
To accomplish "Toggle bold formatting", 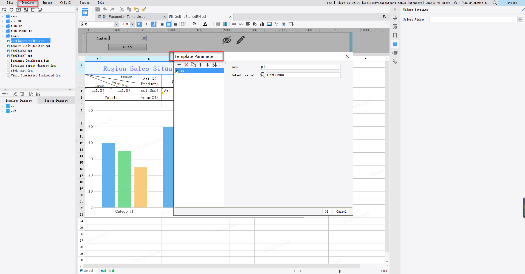I will click(139, 24).
